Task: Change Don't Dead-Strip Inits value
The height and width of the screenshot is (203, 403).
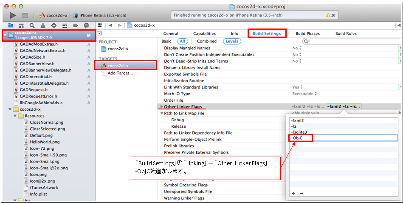Action: (297, 61)
